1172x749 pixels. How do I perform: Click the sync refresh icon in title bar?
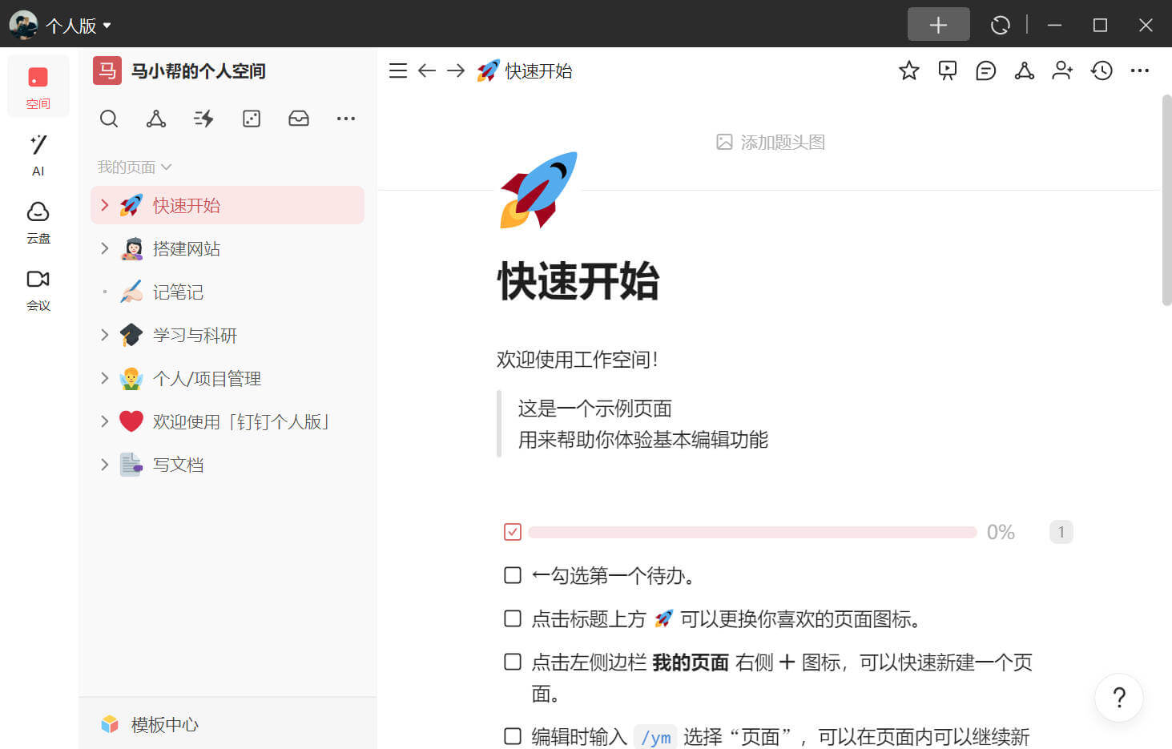coord(1001,25)
